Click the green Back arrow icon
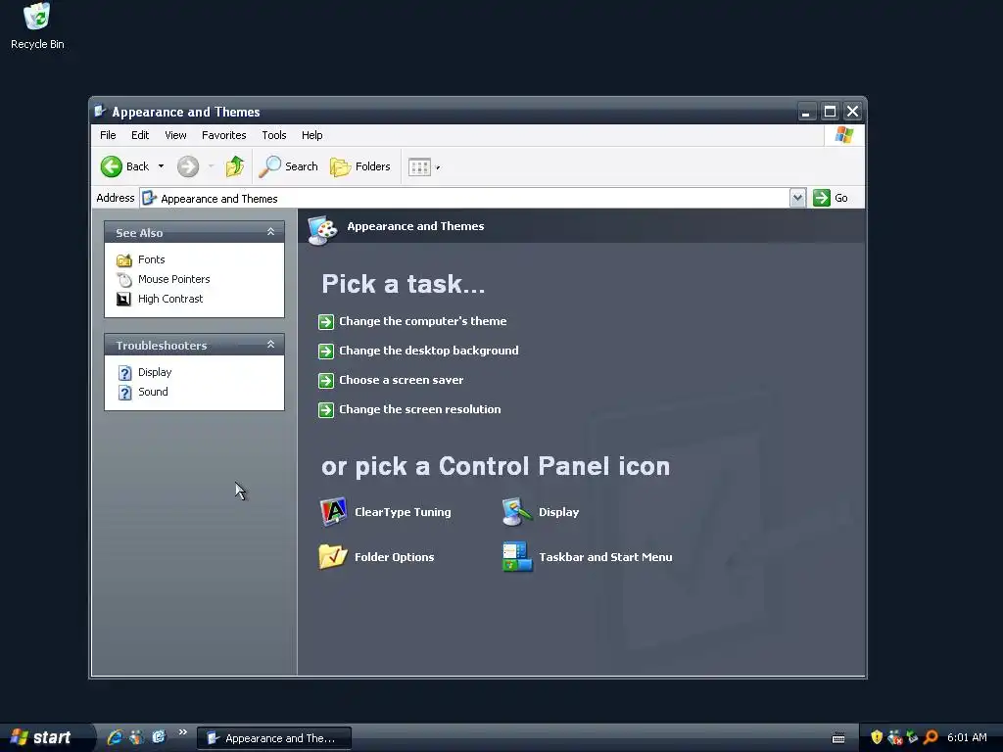Viewport: 1003px width, 752px height. click(112, 166)
